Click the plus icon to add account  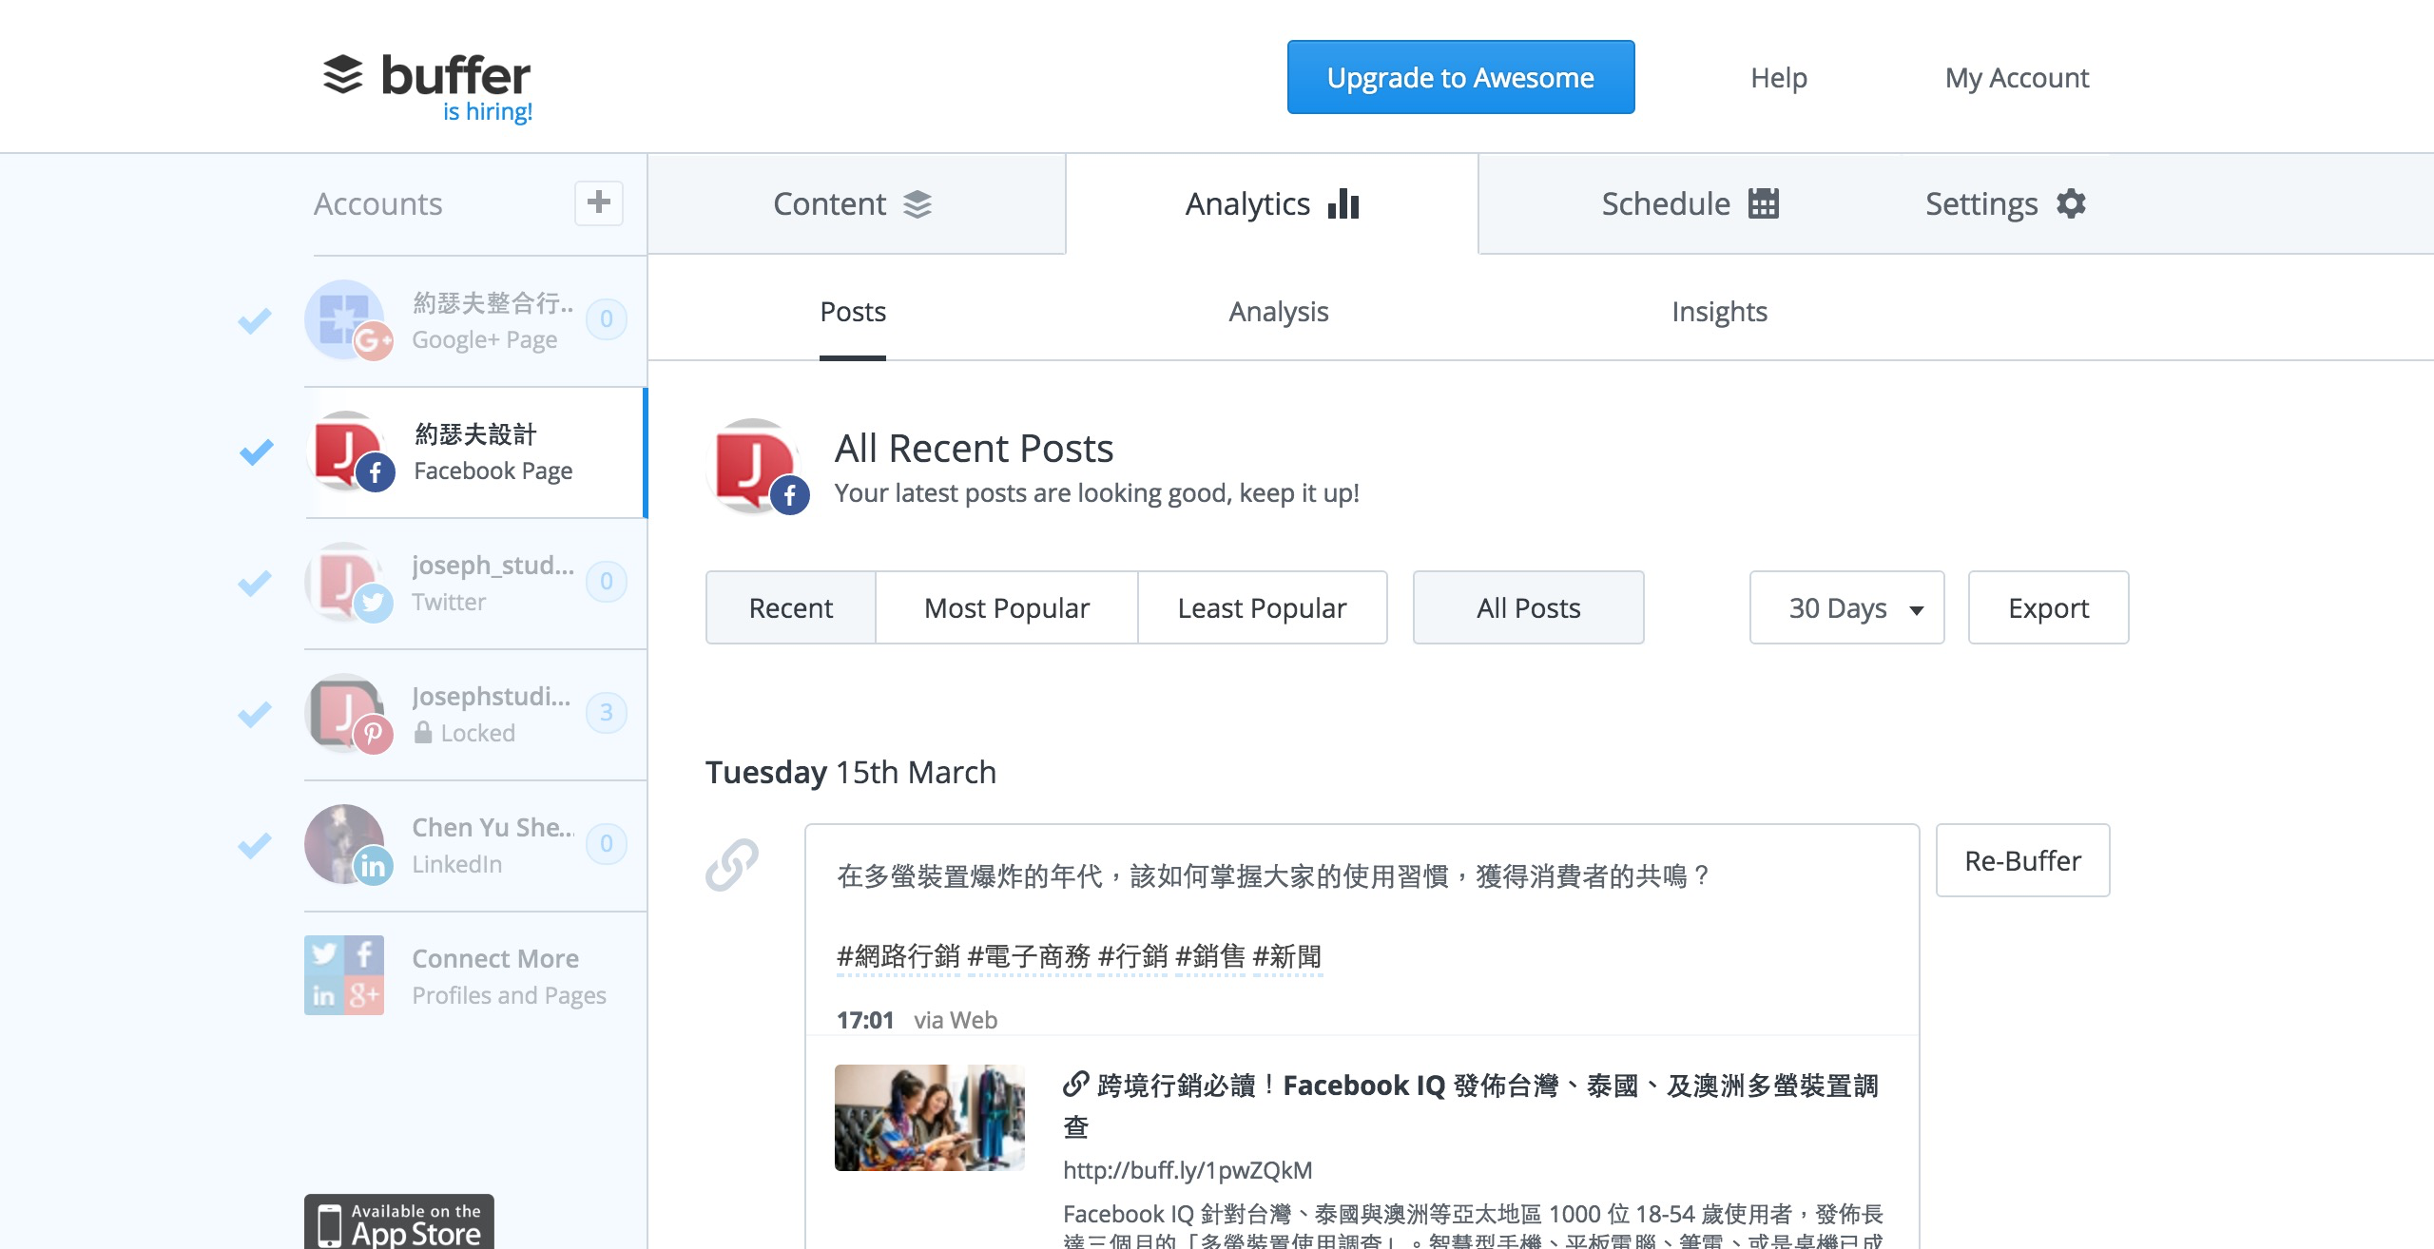click(x=598, y=202)
